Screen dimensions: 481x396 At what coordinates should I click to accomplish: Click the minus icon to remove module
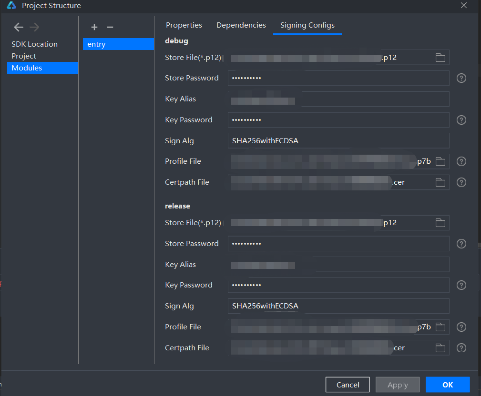[110, 27]
